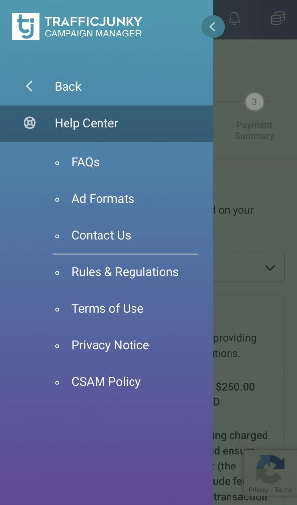Click the Back chevron arrow
Viewport: 297px width, 505px height.
click(29, 86)
